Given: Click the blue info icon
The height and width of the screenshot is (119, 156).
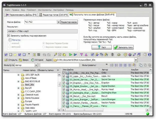Looking at the screenshot, I should click(x=150, y=54).
